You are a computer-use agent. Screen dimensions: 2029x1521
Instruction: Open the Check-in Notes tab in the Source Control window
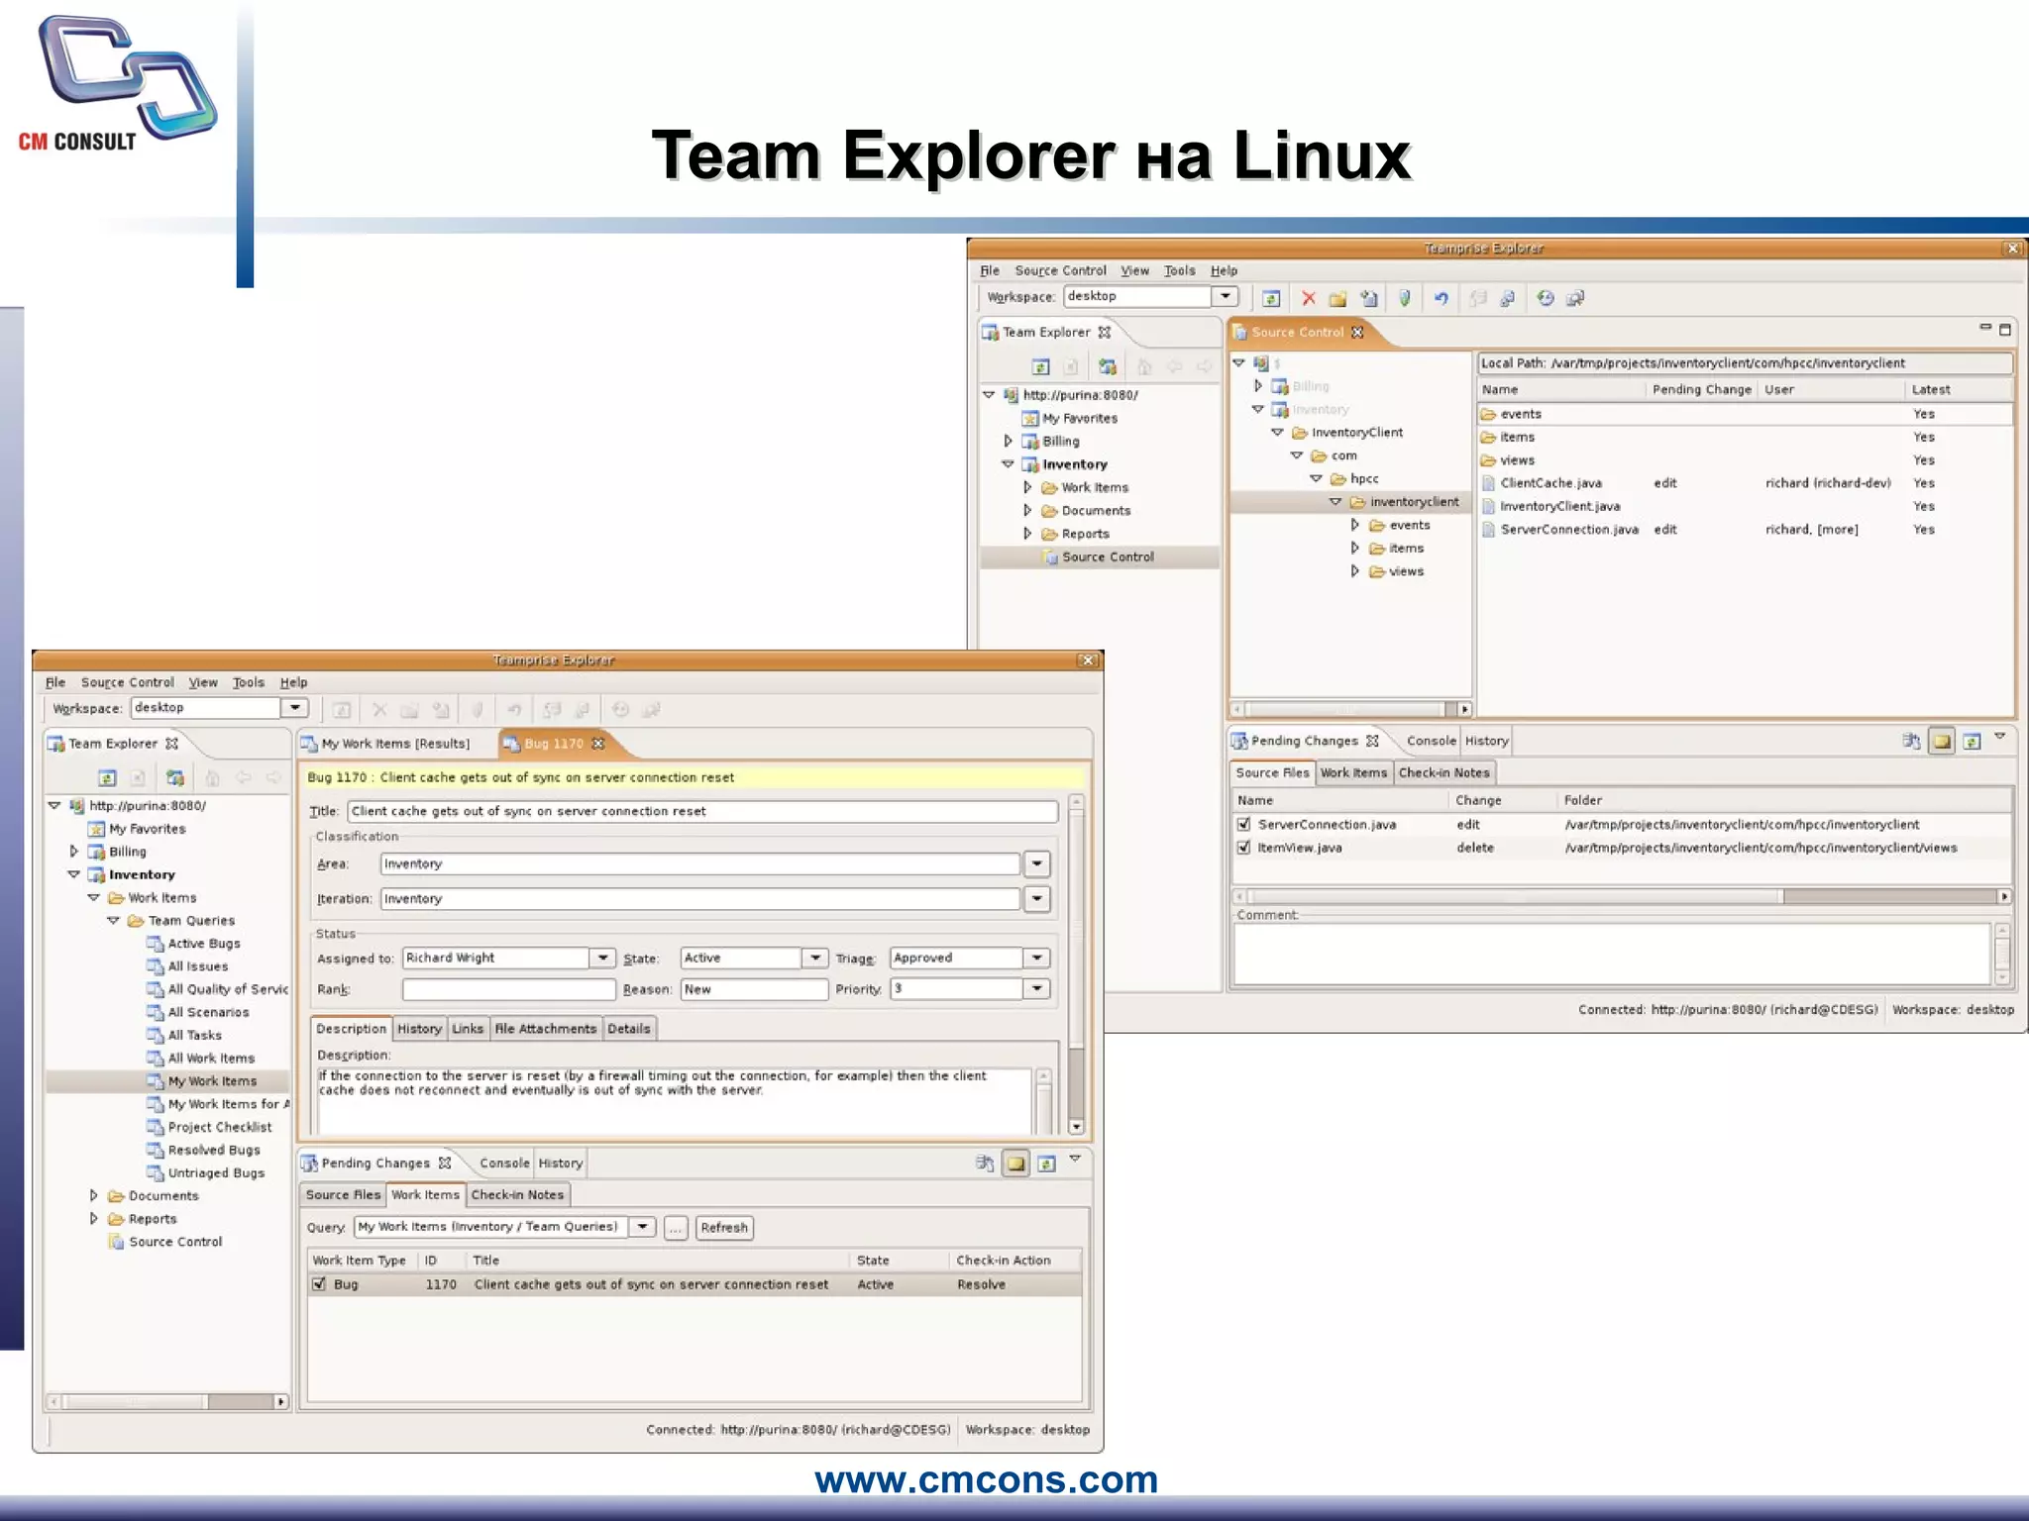point(1443,772)
